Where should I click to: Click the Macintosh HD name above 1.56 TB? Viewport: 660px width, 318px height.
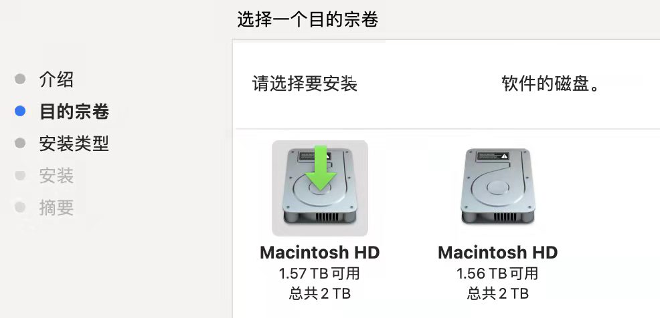[498, 253]
